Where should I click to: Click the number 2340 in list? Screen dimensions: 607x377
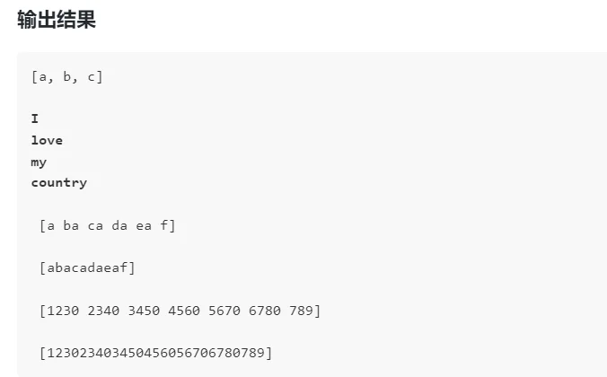click(x=103, y=311)
